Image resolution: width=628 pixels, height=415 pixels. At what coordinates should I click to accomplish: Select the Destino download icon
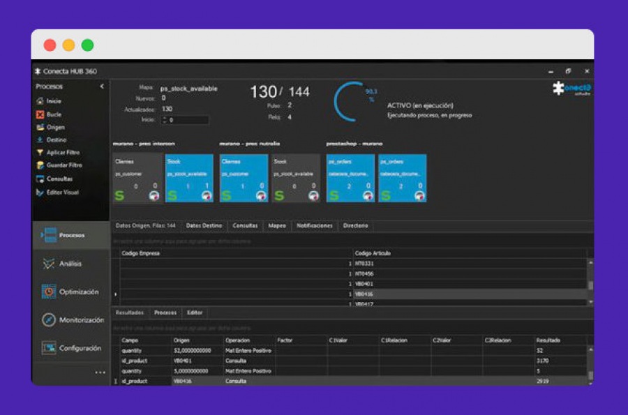[40, 139]
